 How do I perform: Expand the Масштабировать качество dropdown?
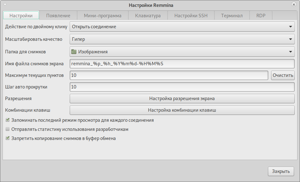[182, 39]
